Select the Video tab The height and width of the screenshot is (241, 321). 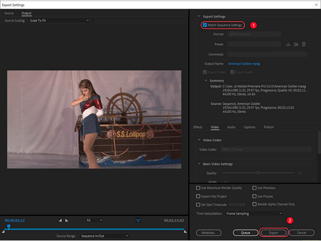pos(215,127)
